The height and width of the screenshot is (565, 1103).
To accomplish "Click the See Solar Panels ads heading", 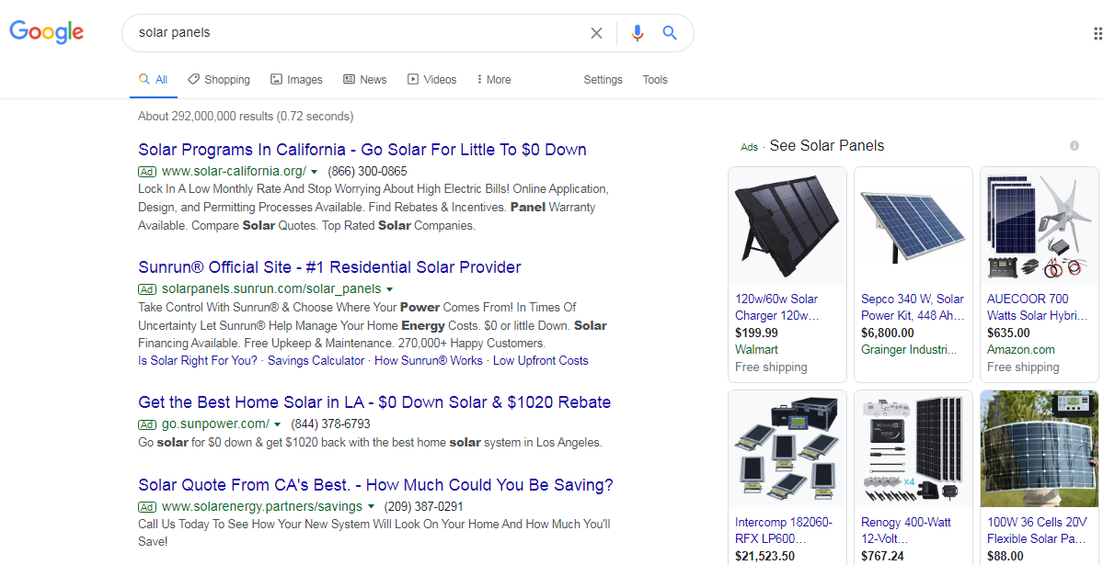I will pos(826,145).
